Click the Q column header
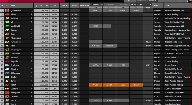This screenshot has height=105, width=192. (36, 6)
